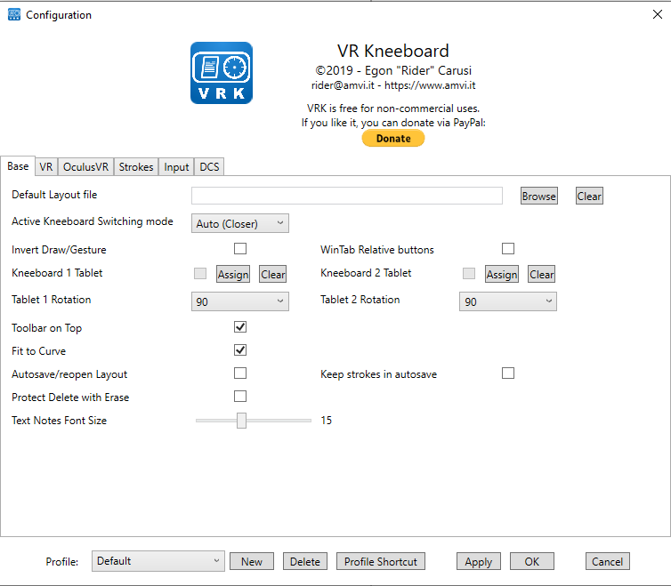The height and width of the screenshot is (586, 671).
Task: Uncheck Toolbar on Top
Action: coord(240,327)
